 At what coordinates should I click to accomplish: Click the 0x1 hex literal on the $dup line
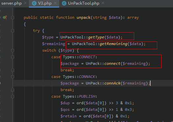click(128, 103)
